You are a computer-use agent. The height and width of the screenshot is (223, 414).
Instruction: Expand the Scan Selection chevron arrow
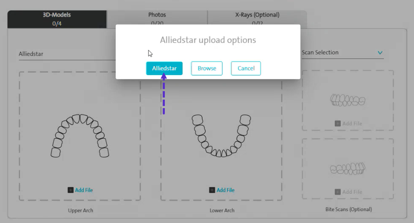380,53
